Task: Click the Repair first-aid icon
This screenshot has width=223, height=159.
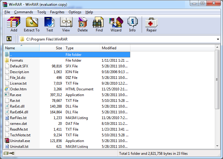Action: tap(151, 22)
